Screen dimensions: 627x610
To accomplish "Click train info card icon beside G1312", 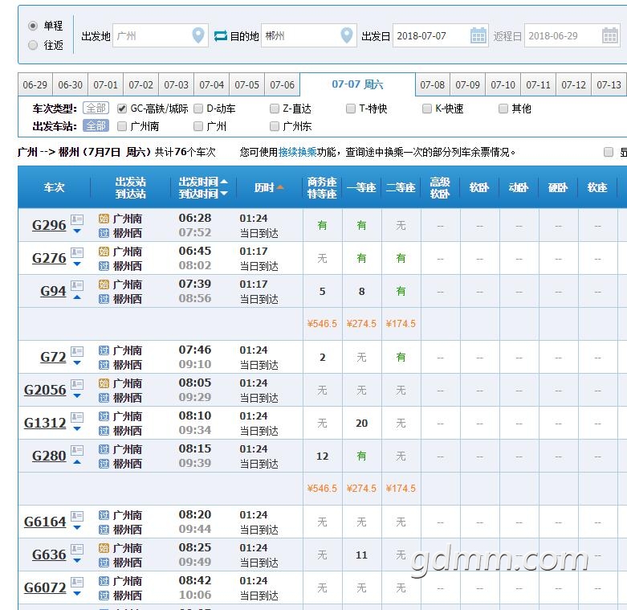I will click(x=77, y=417).
